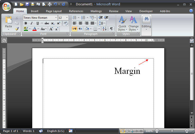
Task: Center the paragraph text
Action: coord(80,23)
